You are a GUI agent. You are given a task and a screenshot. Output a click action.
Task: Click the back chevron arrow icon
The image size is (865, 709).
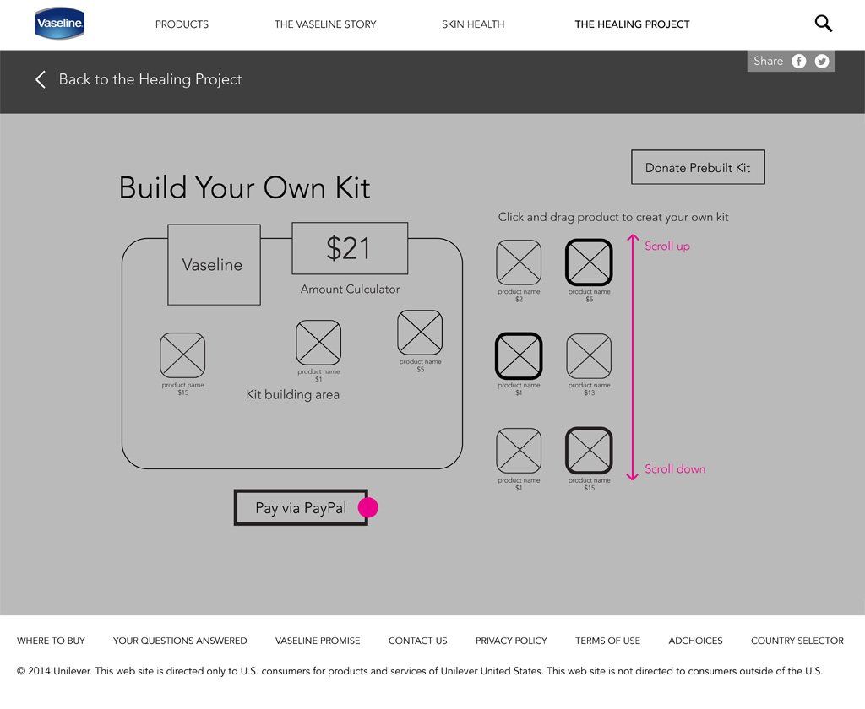(x=41, y=79)
